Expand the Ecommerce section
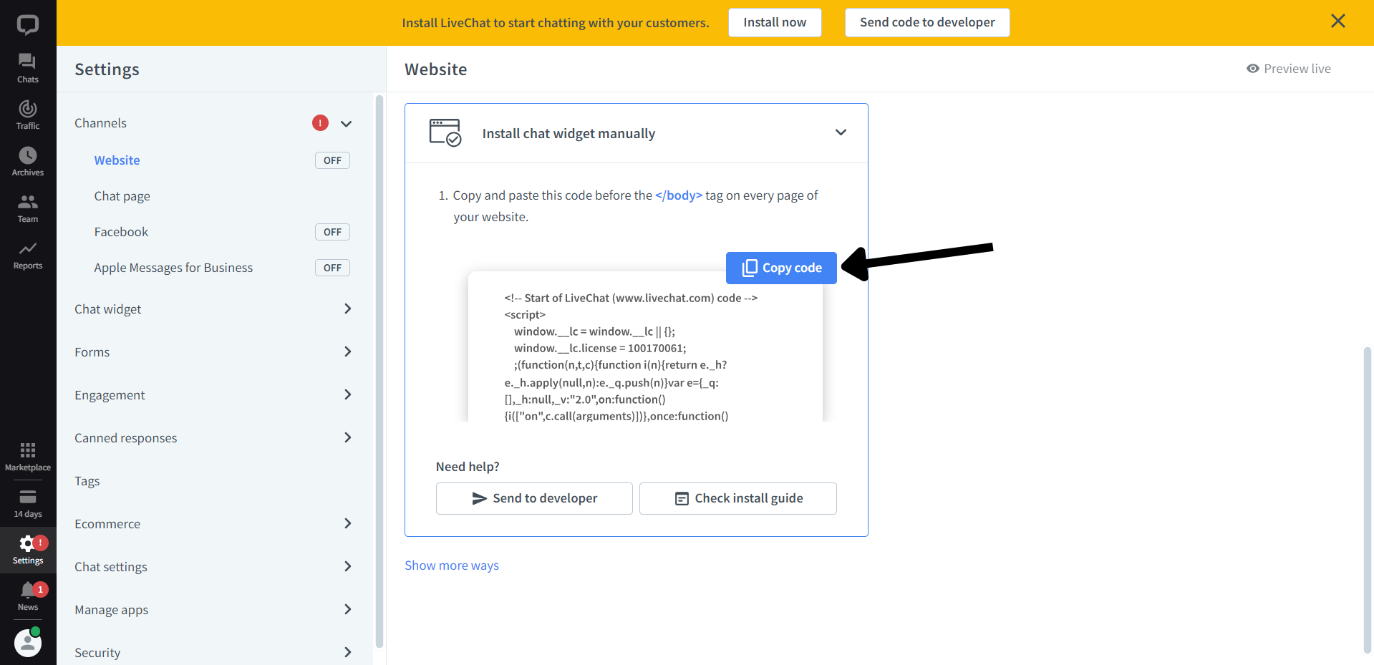This screenshot has height=665, width=1374. (347, 523)
